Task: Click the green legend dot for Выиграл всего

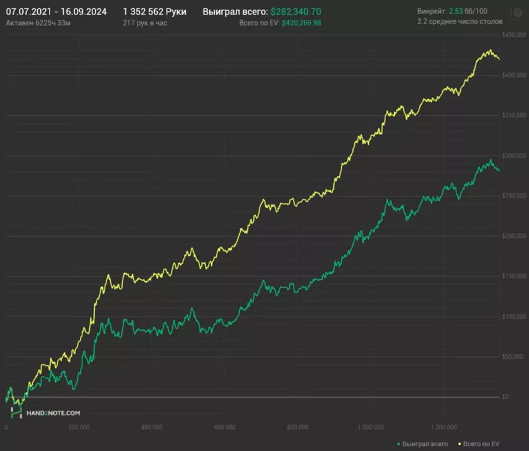Action: click(x=398, y=444)
